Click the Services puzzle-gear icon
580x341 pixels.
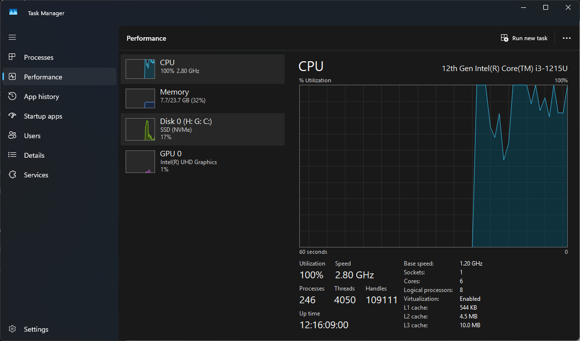pyautogui.click(x=12, y=174)
